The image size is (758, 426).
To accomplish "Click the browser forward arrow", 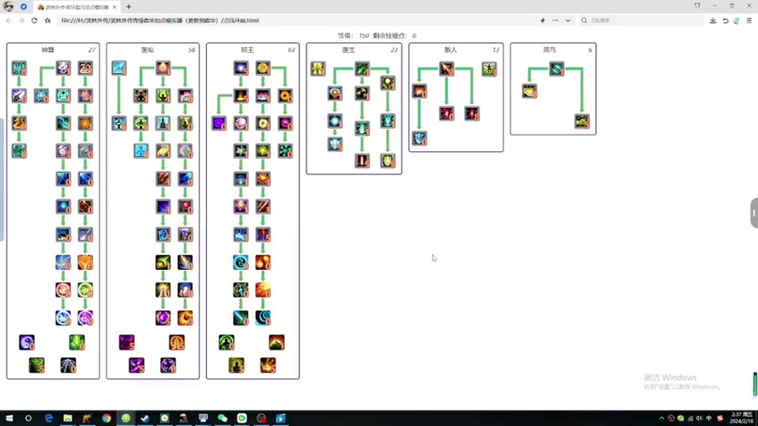I will click(22, 20).
